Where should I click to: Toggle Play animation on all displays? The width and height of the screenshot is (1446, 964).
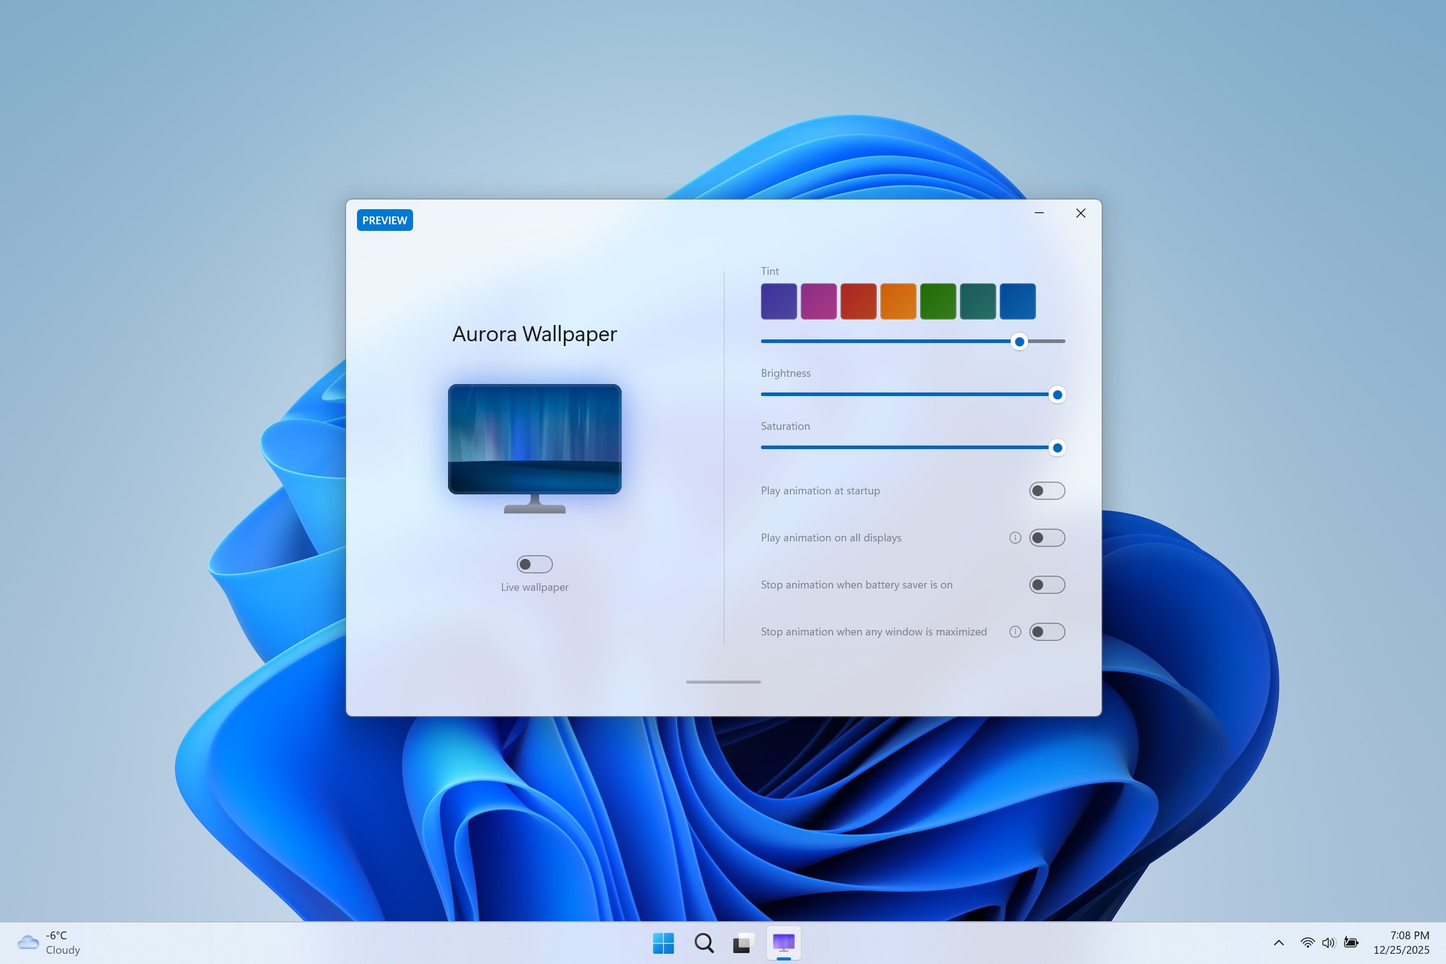click(1046, 538)
